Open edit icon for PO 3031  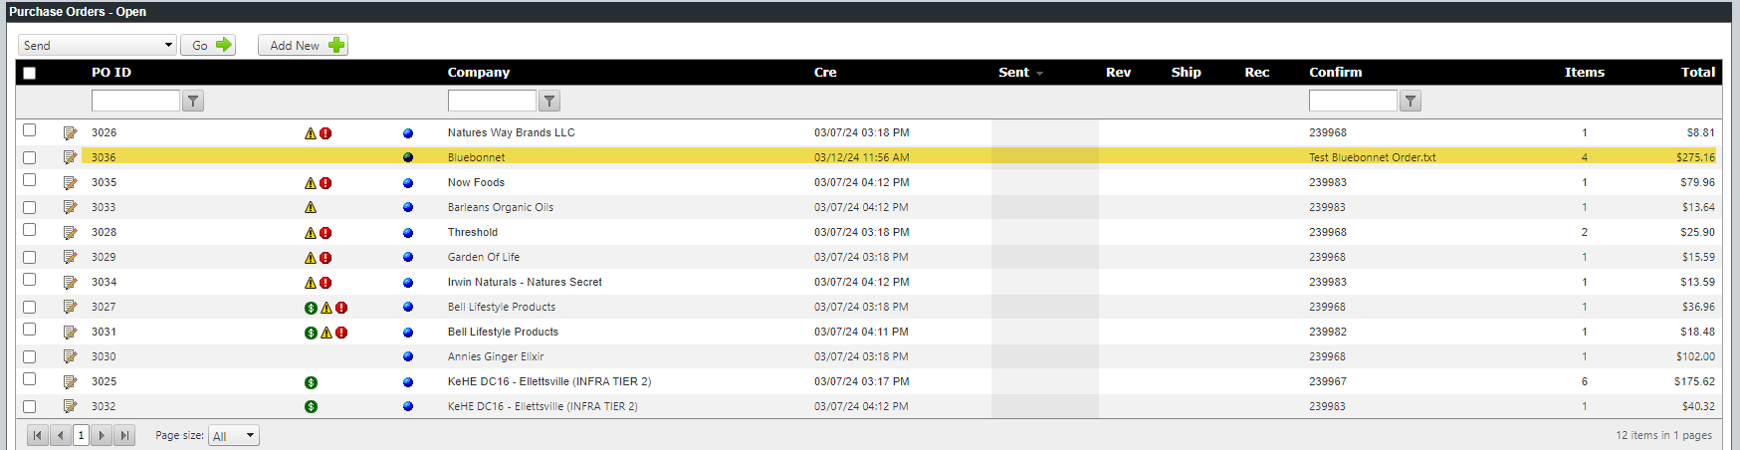click(70, 332)
